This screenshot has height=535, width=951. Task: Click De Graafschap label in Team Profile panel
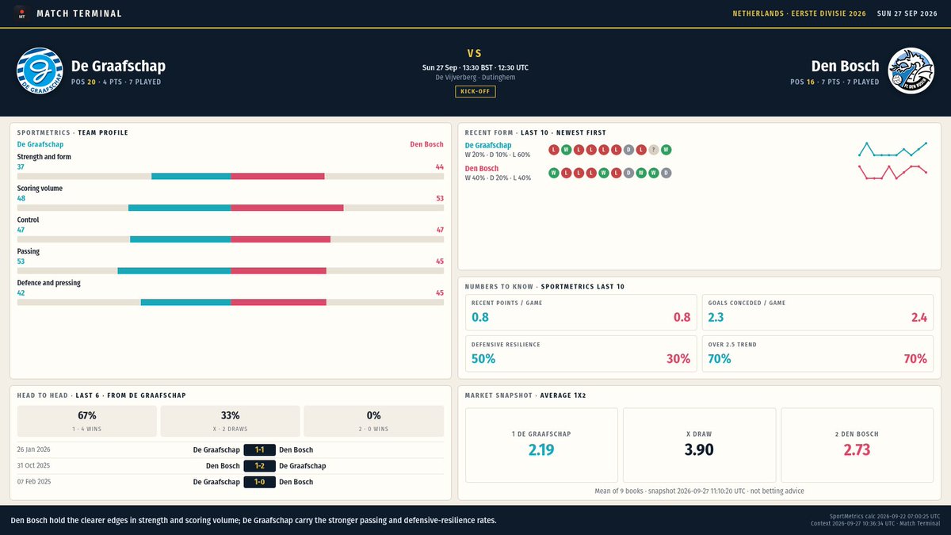click(40, 144)
